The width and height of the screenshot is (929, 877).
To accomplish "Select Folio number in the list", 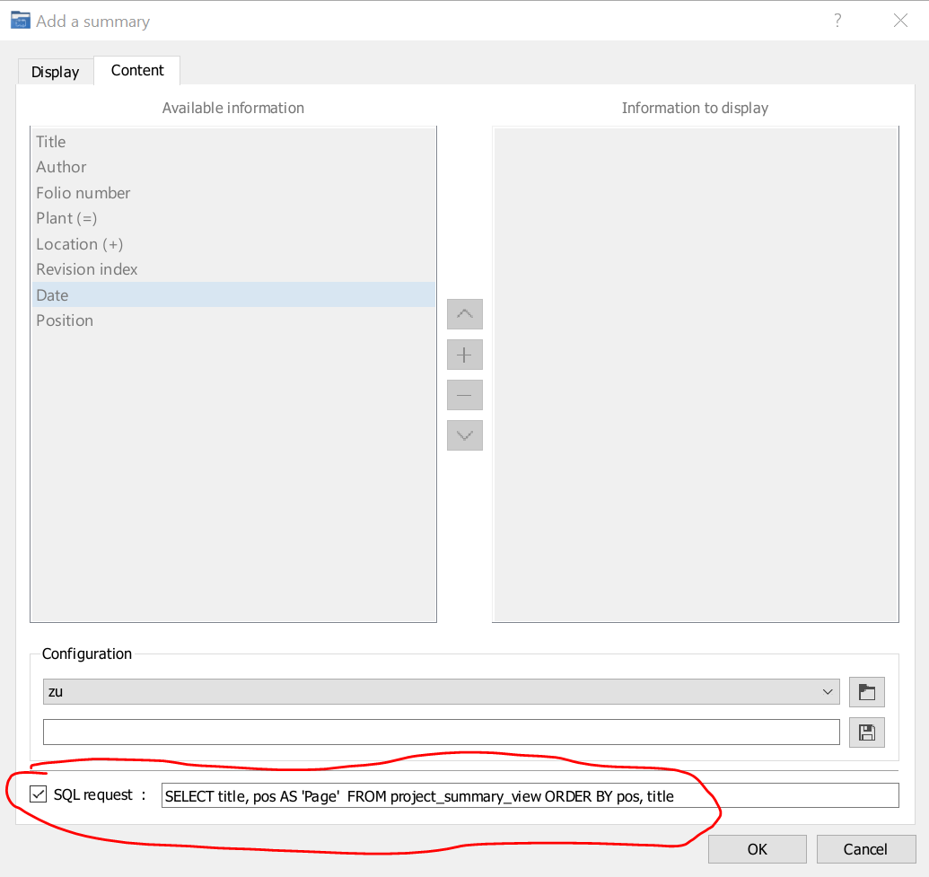I will coord(83,193).
